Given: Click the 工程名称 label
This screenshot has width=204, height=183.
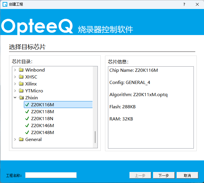Looking at the screenshot, I should point(14,175).
